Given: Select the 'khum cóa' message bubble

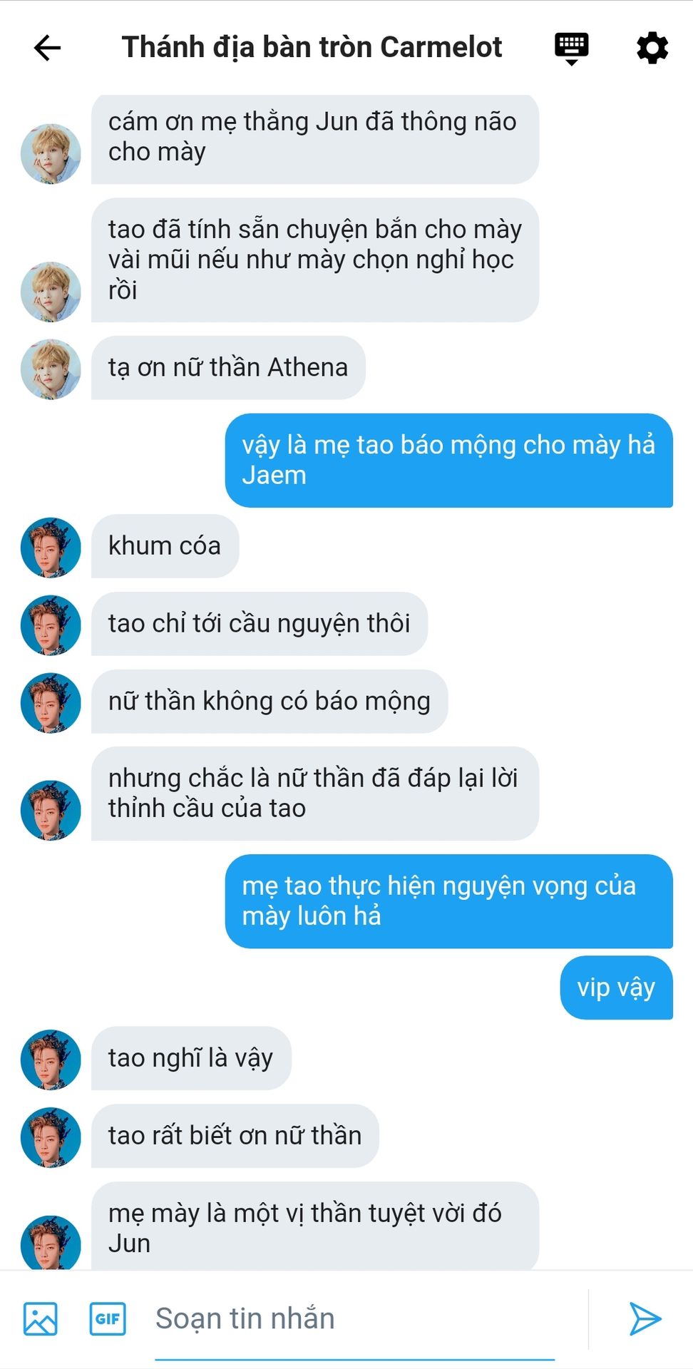Looking at the screenshot, I should (165, 546).
